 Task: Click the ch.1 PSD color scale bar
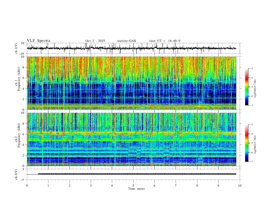coord(246,87)
